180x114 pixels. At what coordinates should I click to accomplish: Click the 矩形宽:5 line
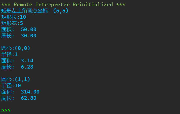point(12,23)
